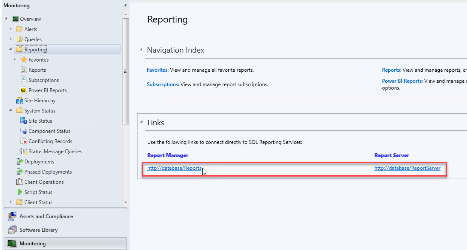Click the Script Status play icon
The width and height of the screenshot is (467, 250).
[20, 192]
